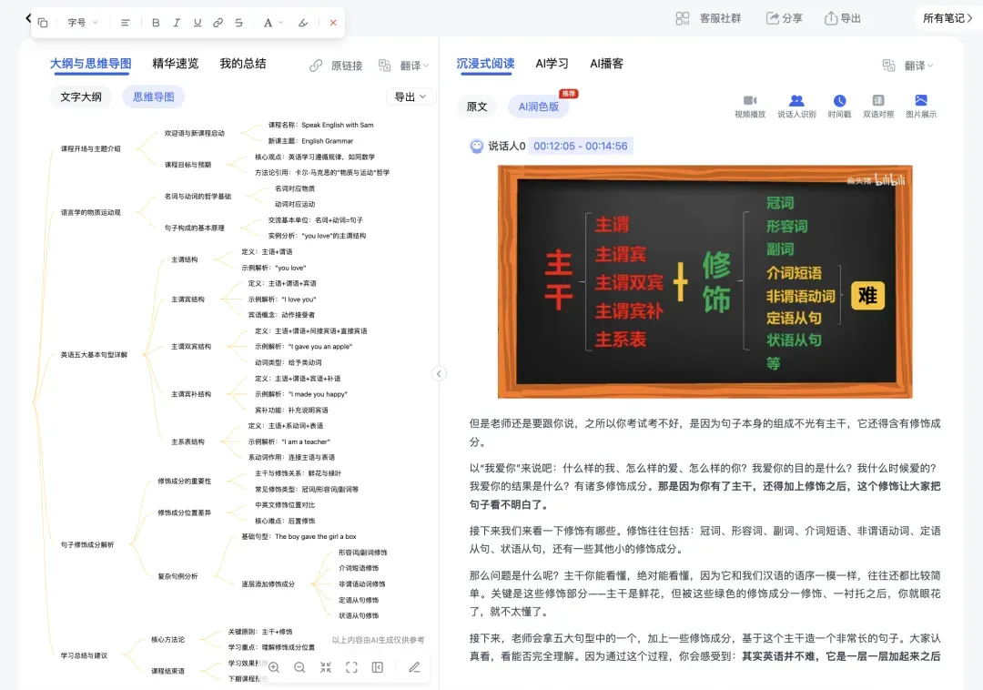Collapse left panel via divider arrow
Image resolution: width=983 pixels, height=690 pixels.
click(x=439, y=373)
